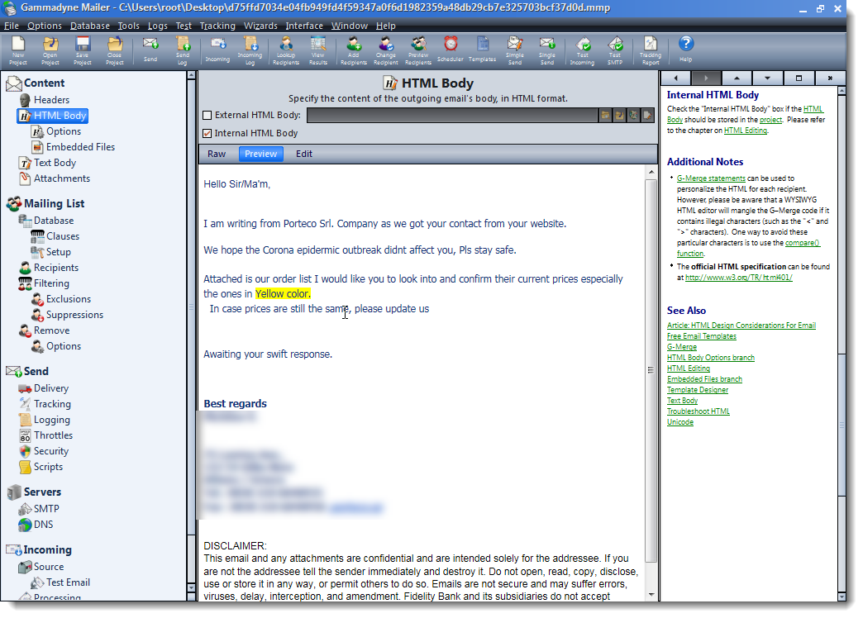This screenshot has width=863, height=618.
Task: Open the Security tree branch
Action: click(51, 451)
